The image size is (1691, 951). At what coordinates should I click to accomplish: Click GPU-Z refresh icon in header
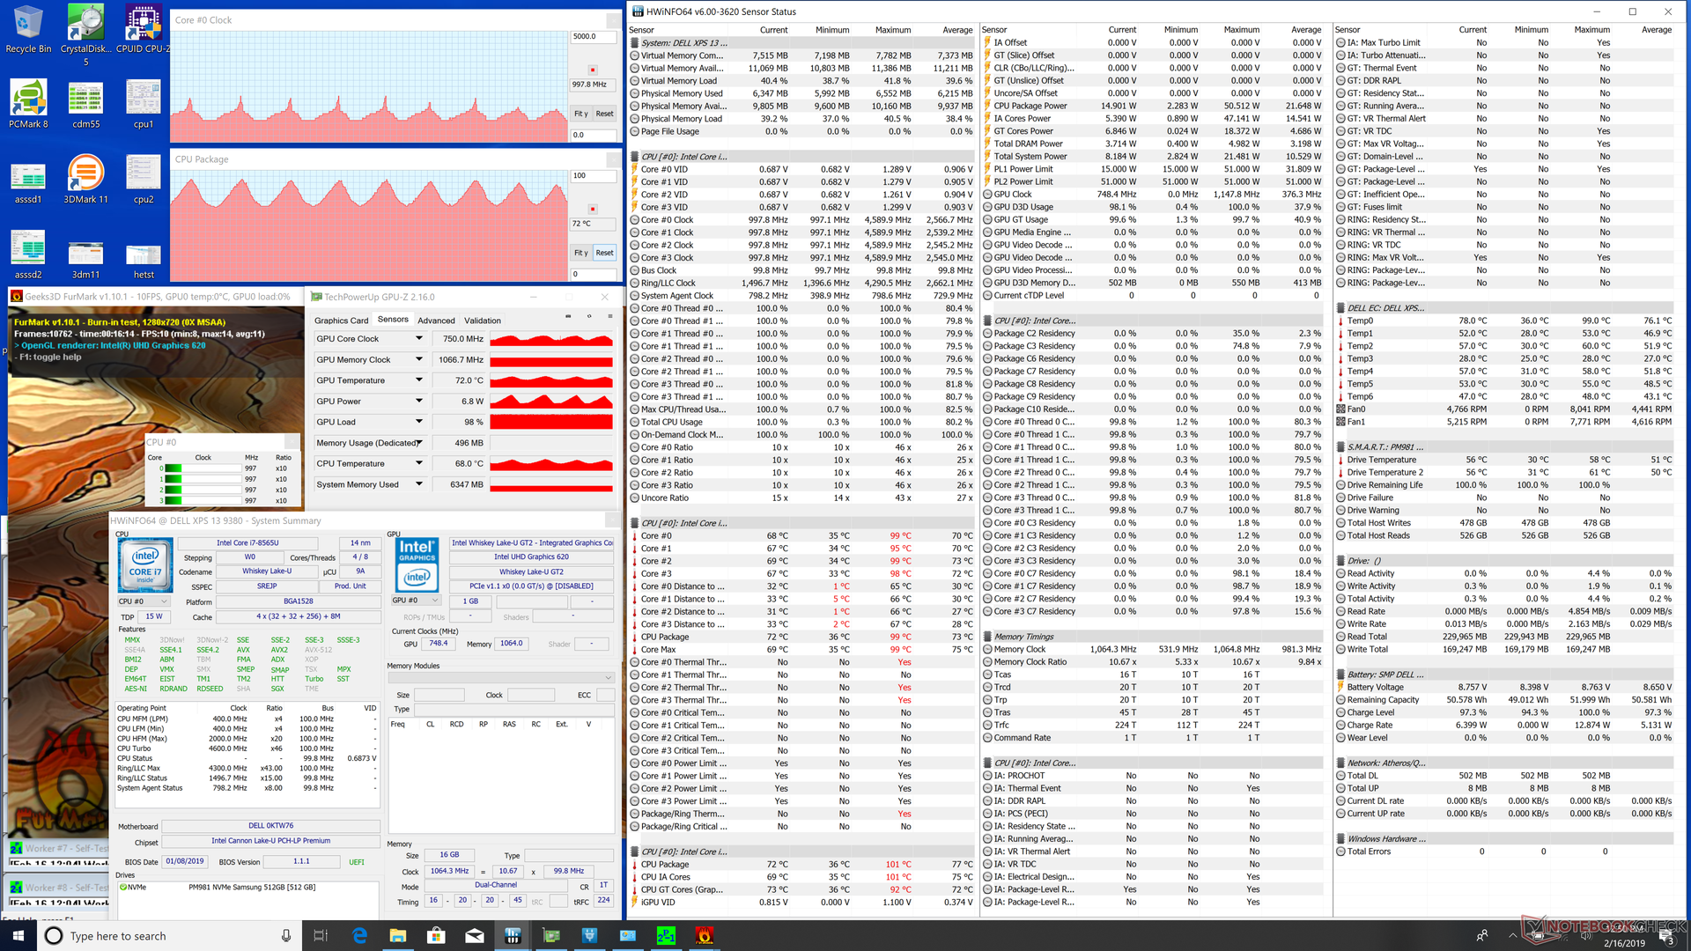click(x=589, y=316)
